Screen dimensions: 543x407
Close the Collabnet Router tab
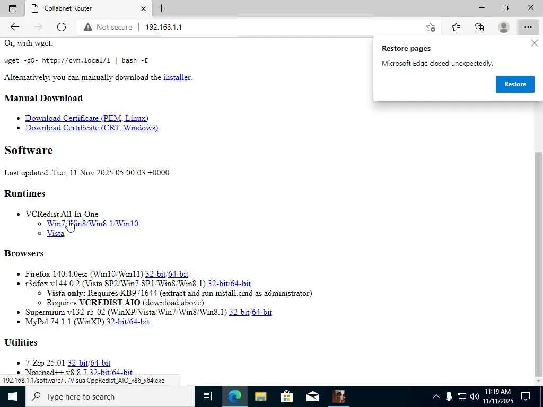[143, 8]
